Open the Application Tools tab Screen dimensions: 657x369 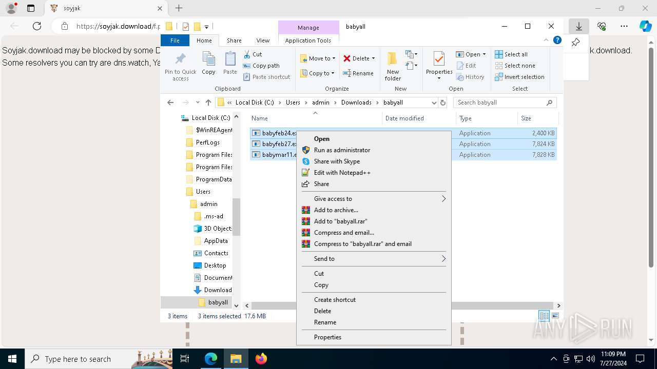click(308, 40)
